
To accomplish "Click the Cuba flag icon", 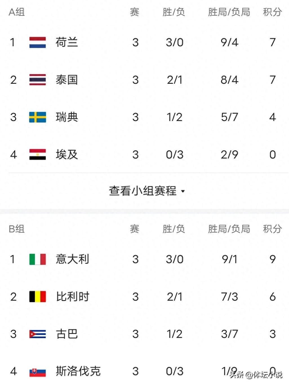I will click(37, 334).
